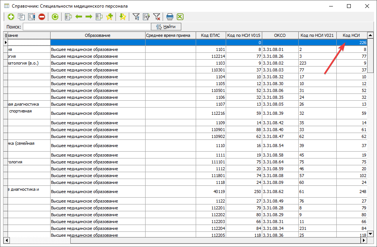
Task: Add a new record with the green plus
Action: click(x=11, y=17)
